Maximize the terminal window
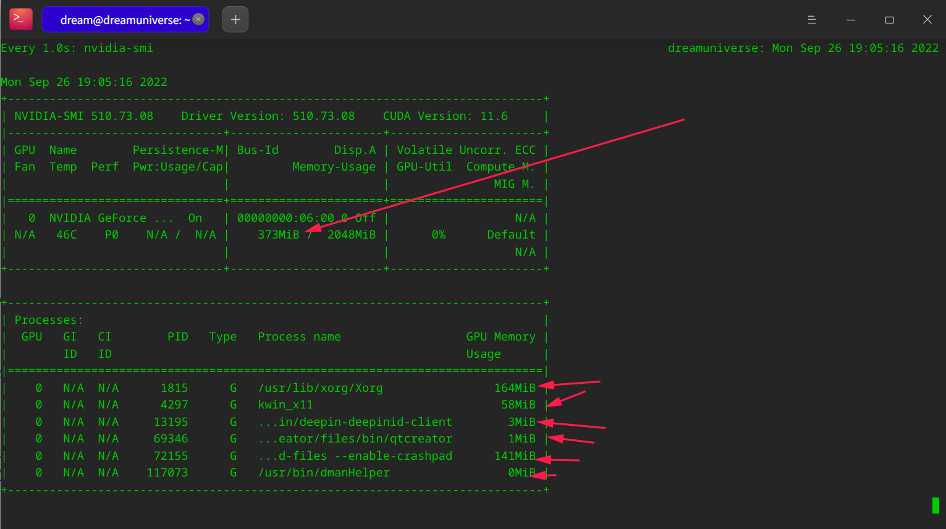 [889, 20]
